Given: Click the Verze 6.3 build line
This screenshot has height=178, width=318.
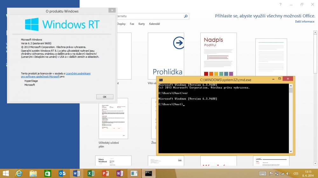Looking at the screenshot, I should click(x=36, y=43).
